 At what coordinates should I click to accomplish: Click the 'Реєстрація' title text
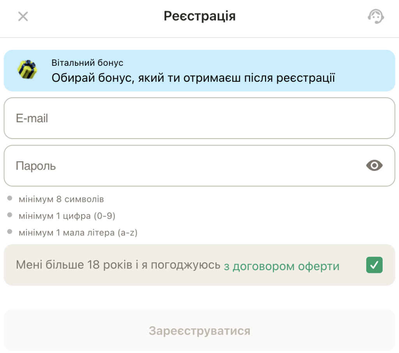coord(199,16)
